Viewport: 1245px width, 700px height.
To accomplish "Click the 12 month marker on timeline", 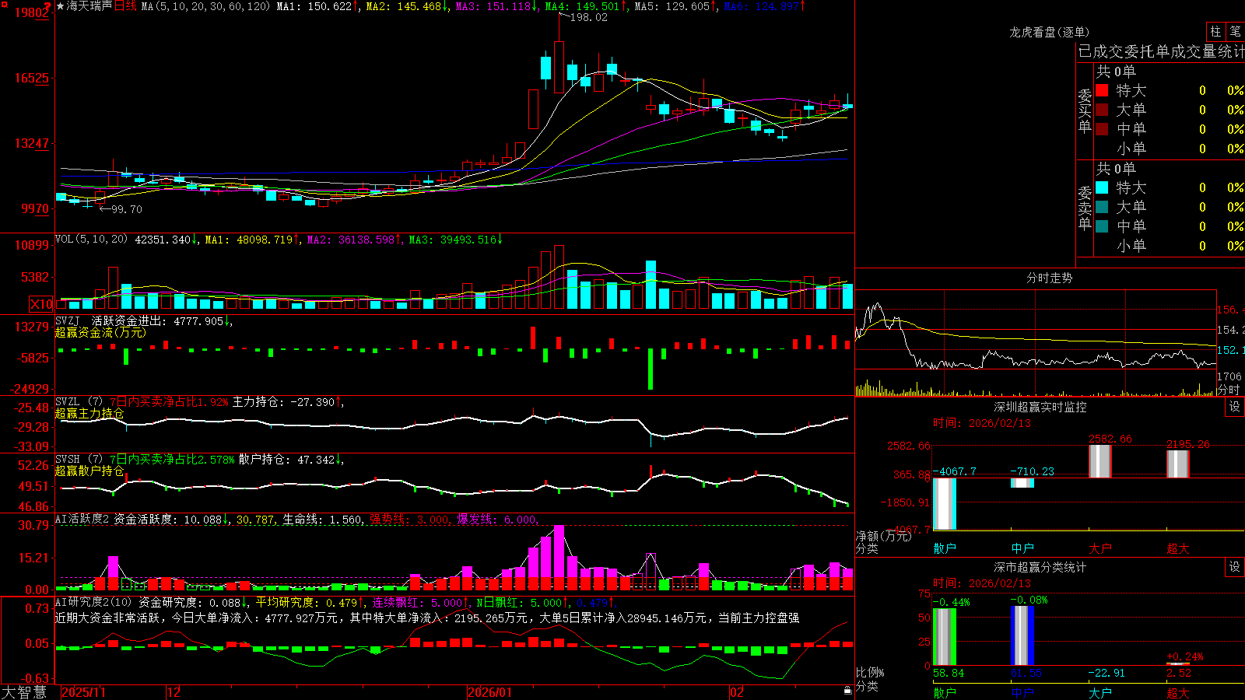I will point(174,692).
